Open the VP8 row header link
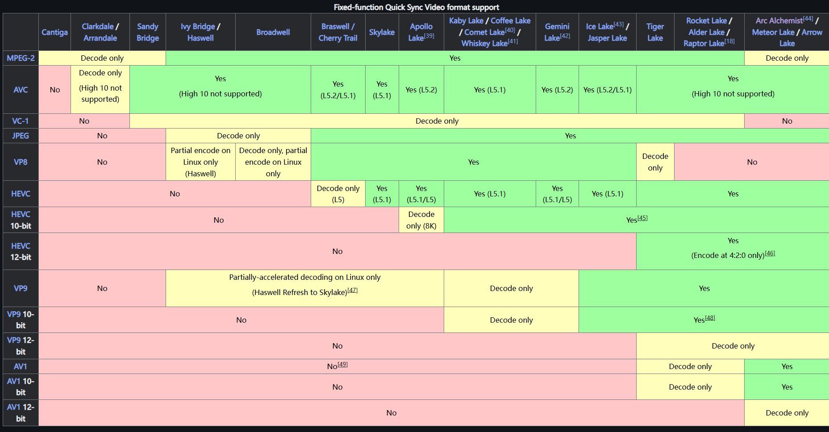 (x=21, y=162)
